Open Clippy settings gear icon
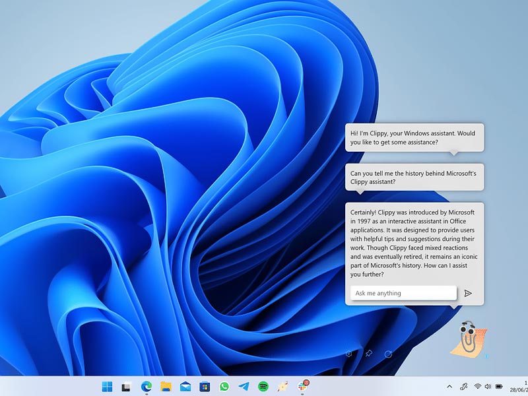Image resolution: width=528 pixels, height=396 pixels. 349,354
